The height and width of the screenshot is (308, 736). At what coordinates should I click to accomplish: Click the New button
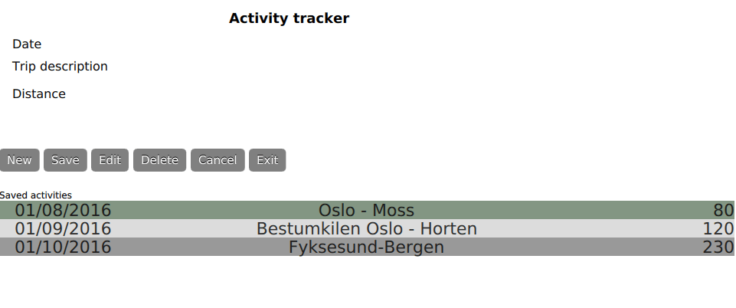click(x=20, y=160)
